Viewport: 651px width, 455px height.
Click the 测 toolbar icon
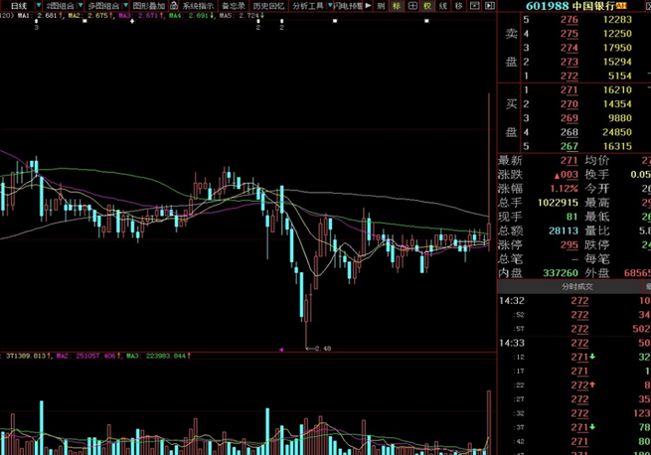coord(381,6)
